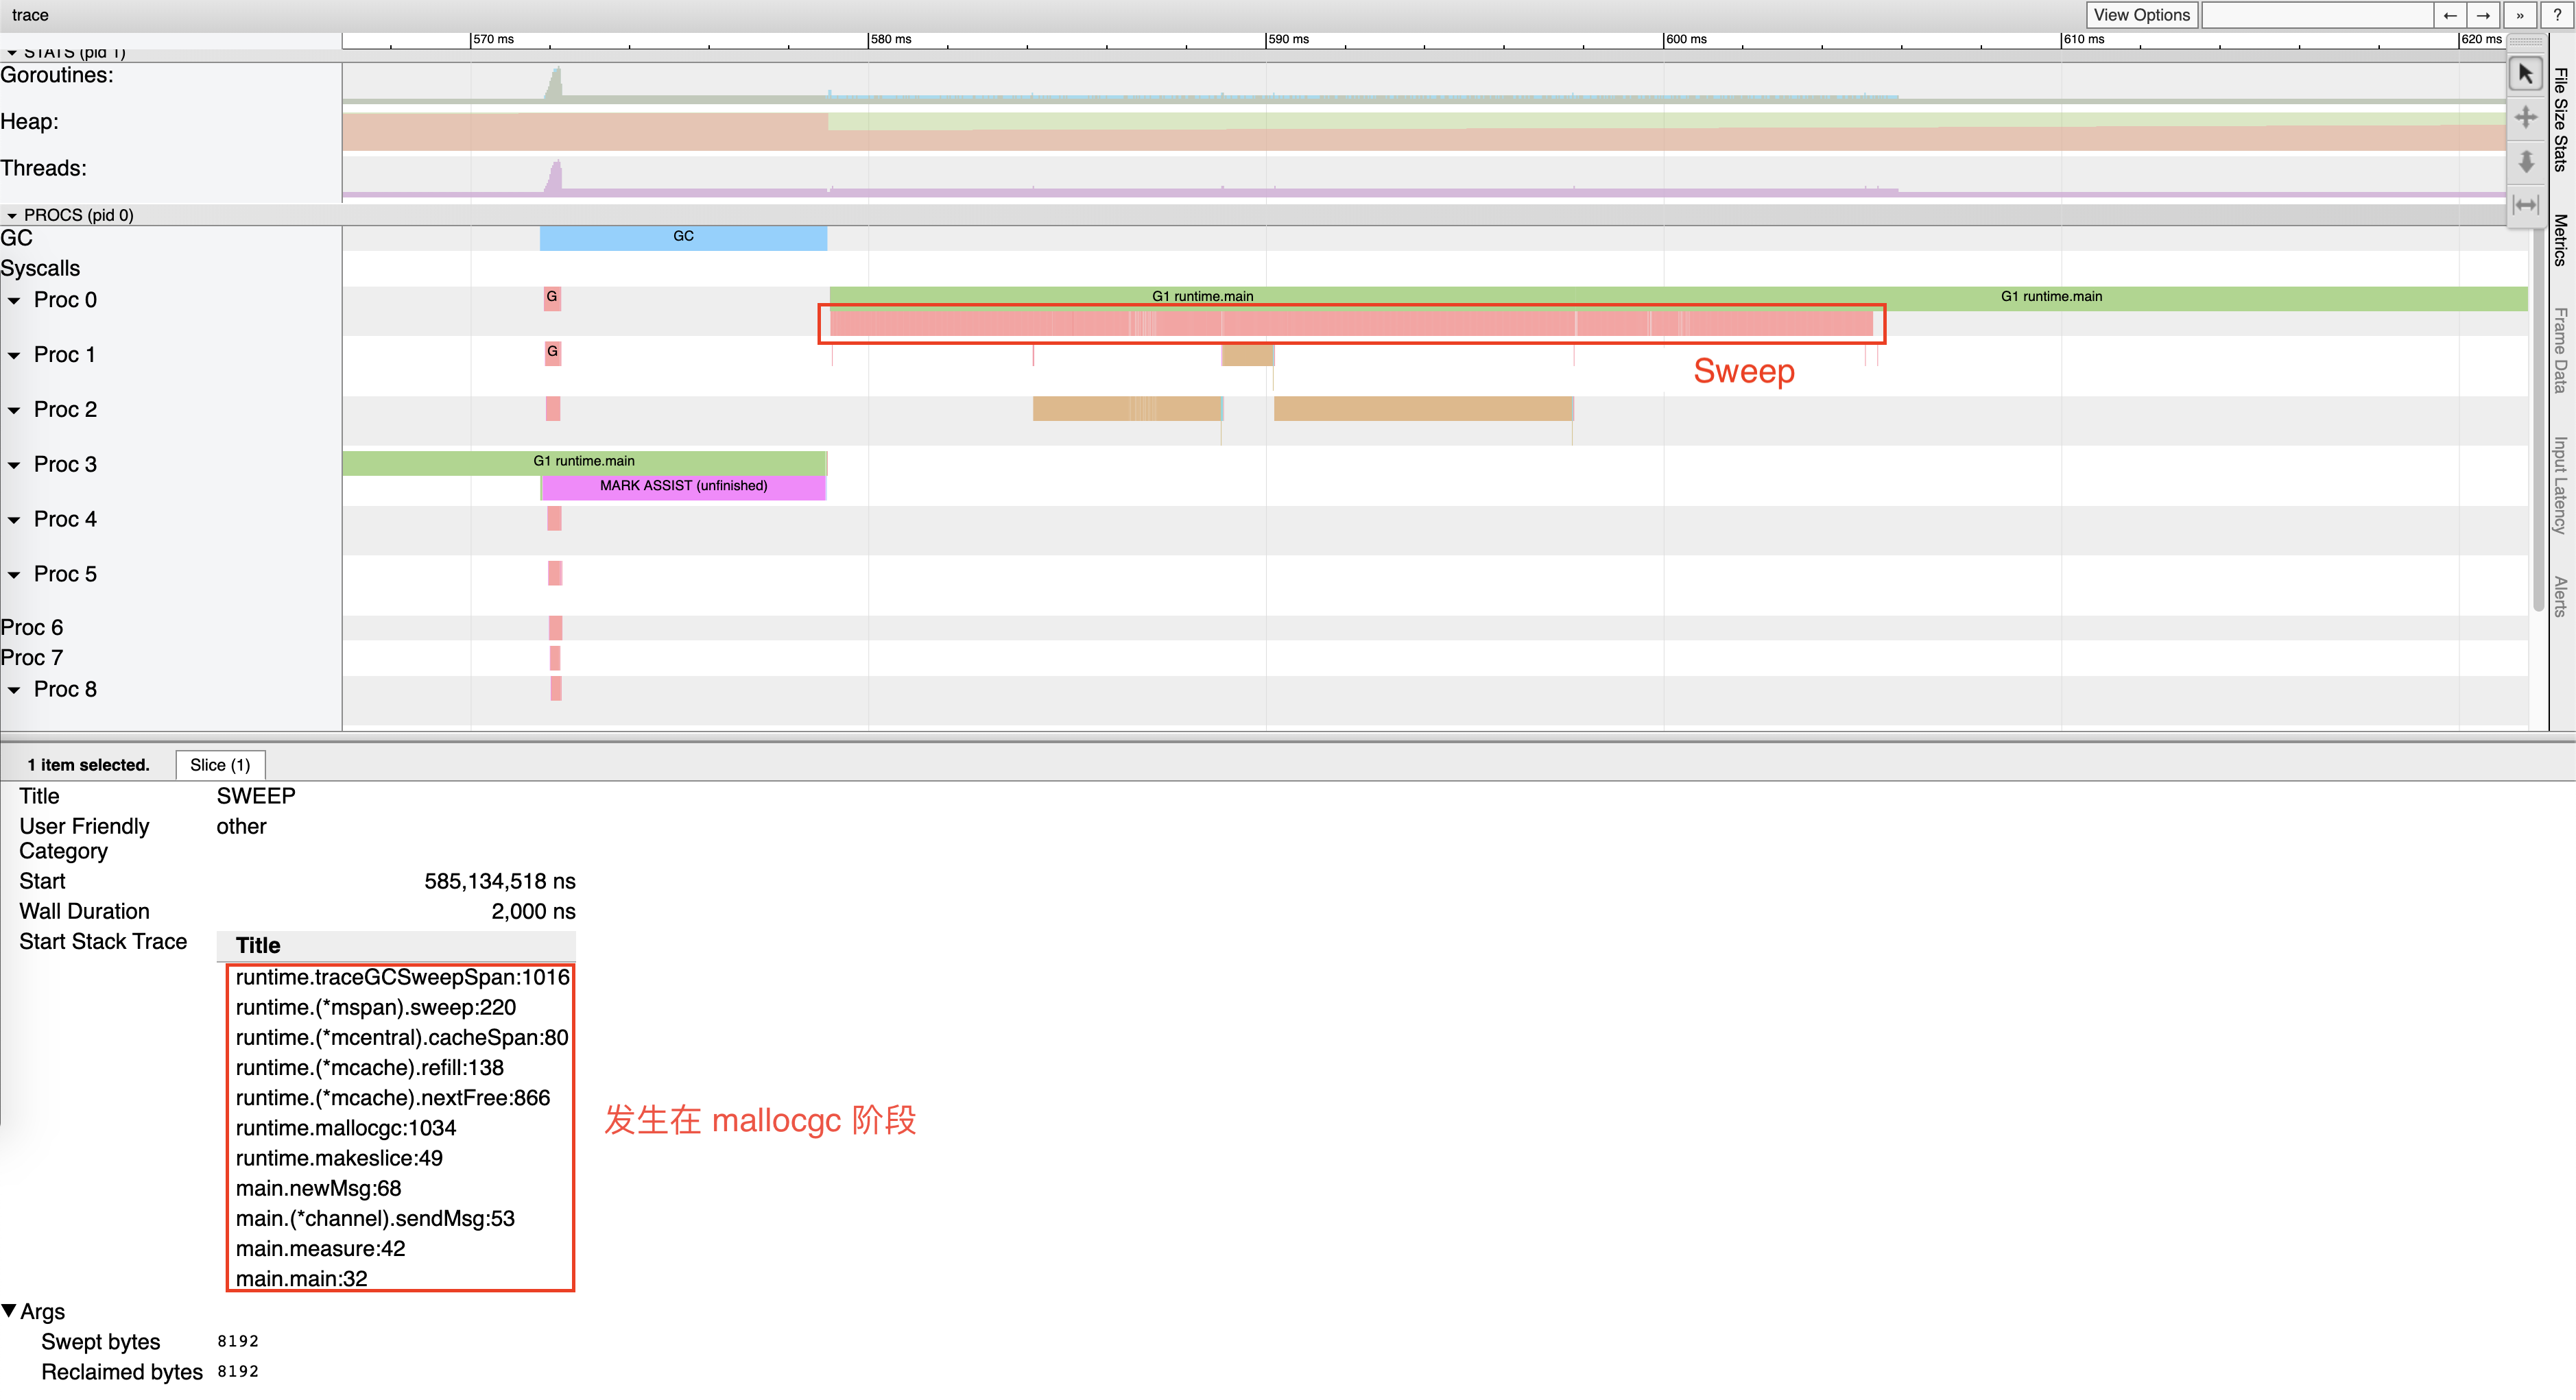
Task: Click the double chevron side panel toggle
Action: [2519, 15]
